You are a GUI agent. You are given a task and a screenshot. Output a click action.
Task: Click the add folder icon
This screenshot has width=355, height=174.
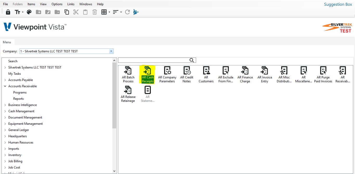38,12
